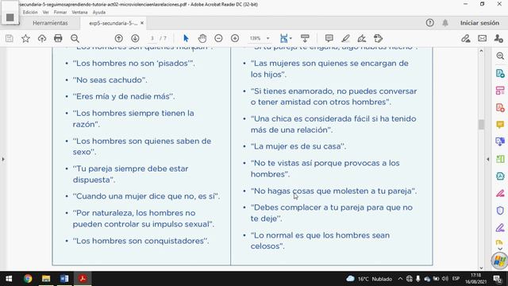The height and width of the screenshot is (286, 508).
Task: Click the vertical scrollbar thumb
Action: [481, 125]
